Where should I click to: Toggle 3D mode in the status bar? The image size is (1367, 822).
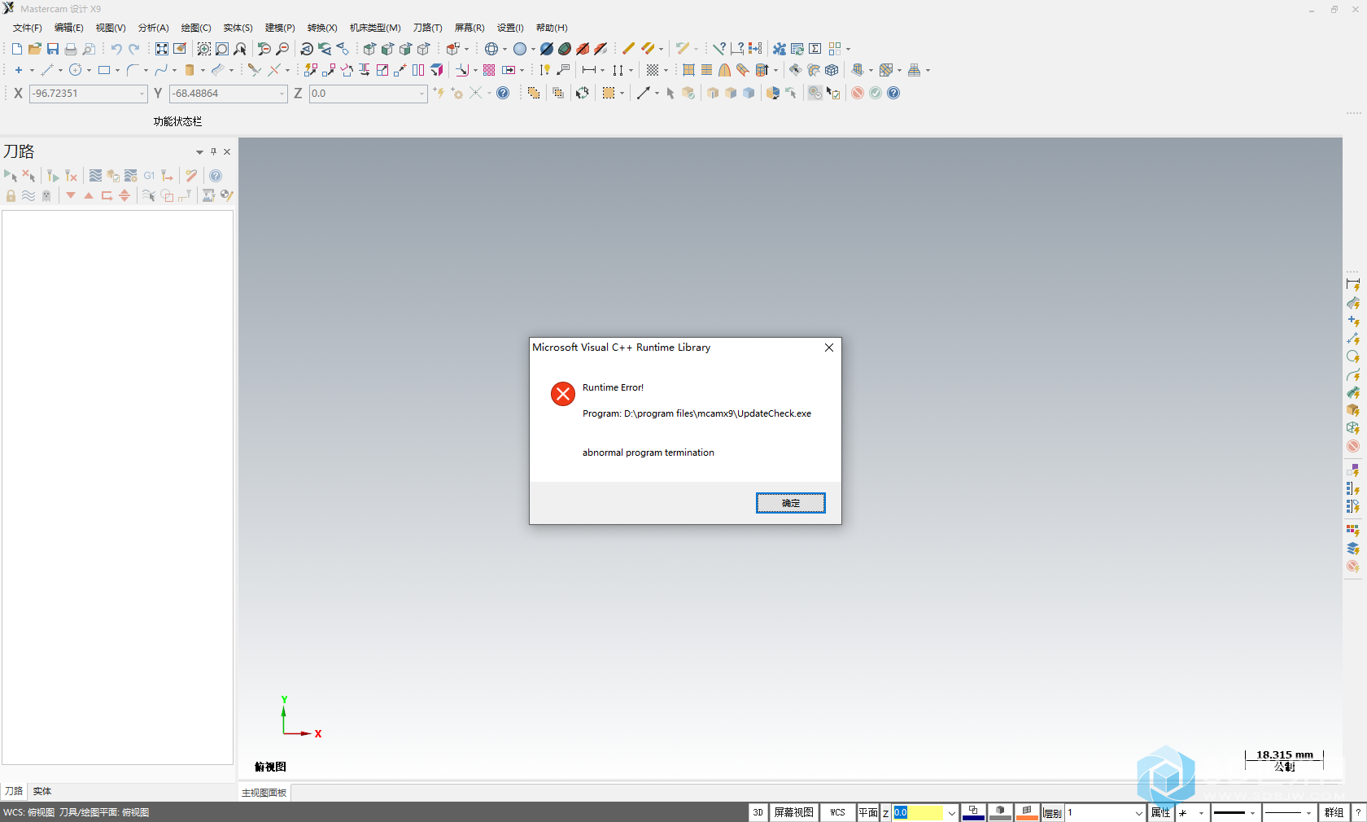(758, 812)
